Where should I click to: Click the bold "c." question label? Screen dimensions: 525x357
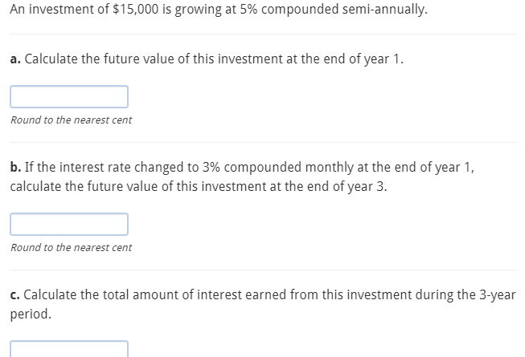(16, 295)
